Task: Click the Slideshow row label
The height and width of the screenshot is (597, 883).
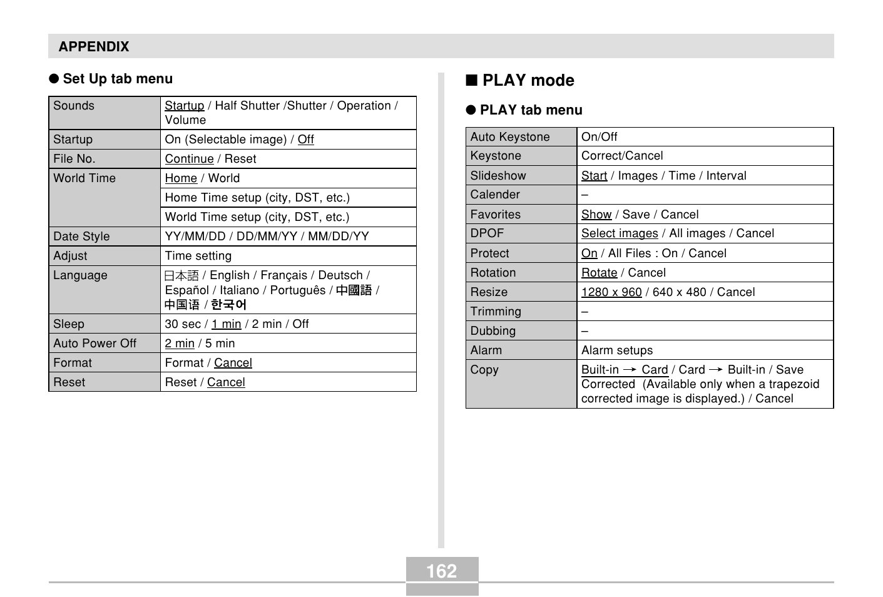Action: (x=498, y=176)
